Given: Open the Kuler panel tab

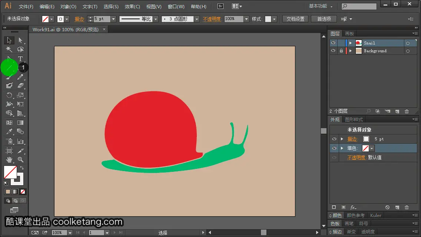Looking at the screenshot, I should (x=376, y=215).
